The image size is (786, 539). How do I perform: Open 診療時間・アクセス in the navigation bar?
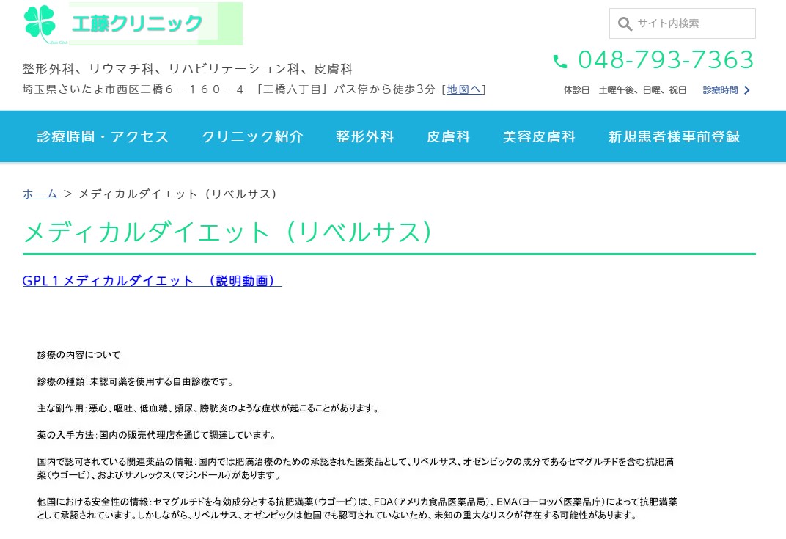tap(103, 136)
